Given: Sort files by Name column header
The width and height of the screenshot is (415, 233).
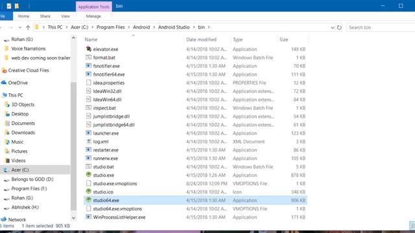Looking at the screenshot, I should click(133, 39).
